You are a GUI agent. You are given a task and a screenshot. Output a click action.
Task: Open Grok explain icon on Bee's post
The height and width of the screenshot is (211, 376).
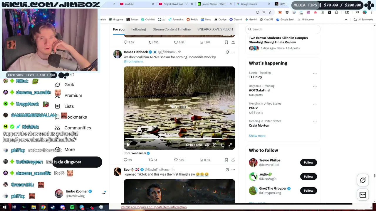[227, 170]
